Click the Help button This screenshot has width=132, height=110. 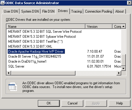click(119, 103)
